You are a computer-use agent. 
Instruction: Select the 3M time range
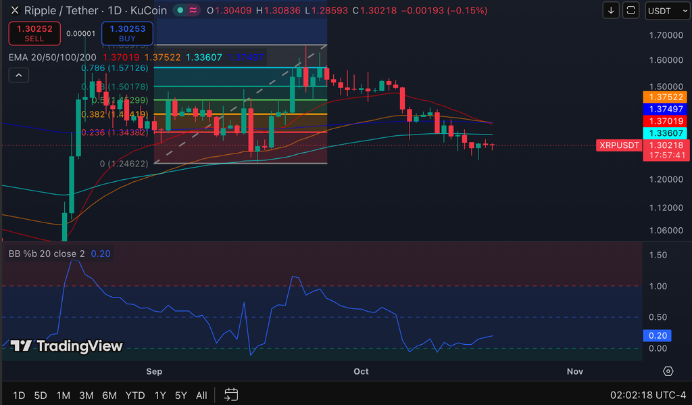coord(86,396)
